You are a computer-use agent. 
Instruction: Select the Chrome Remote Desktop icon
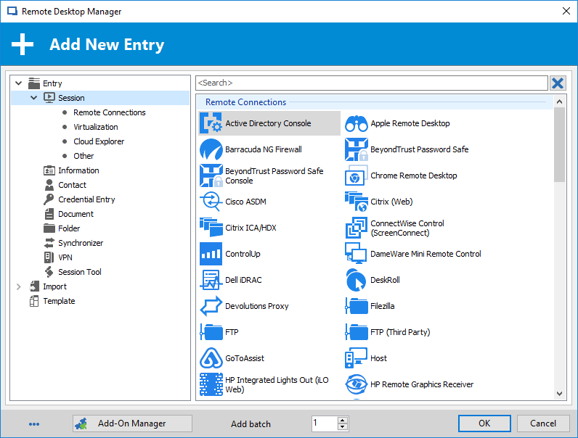357,175
